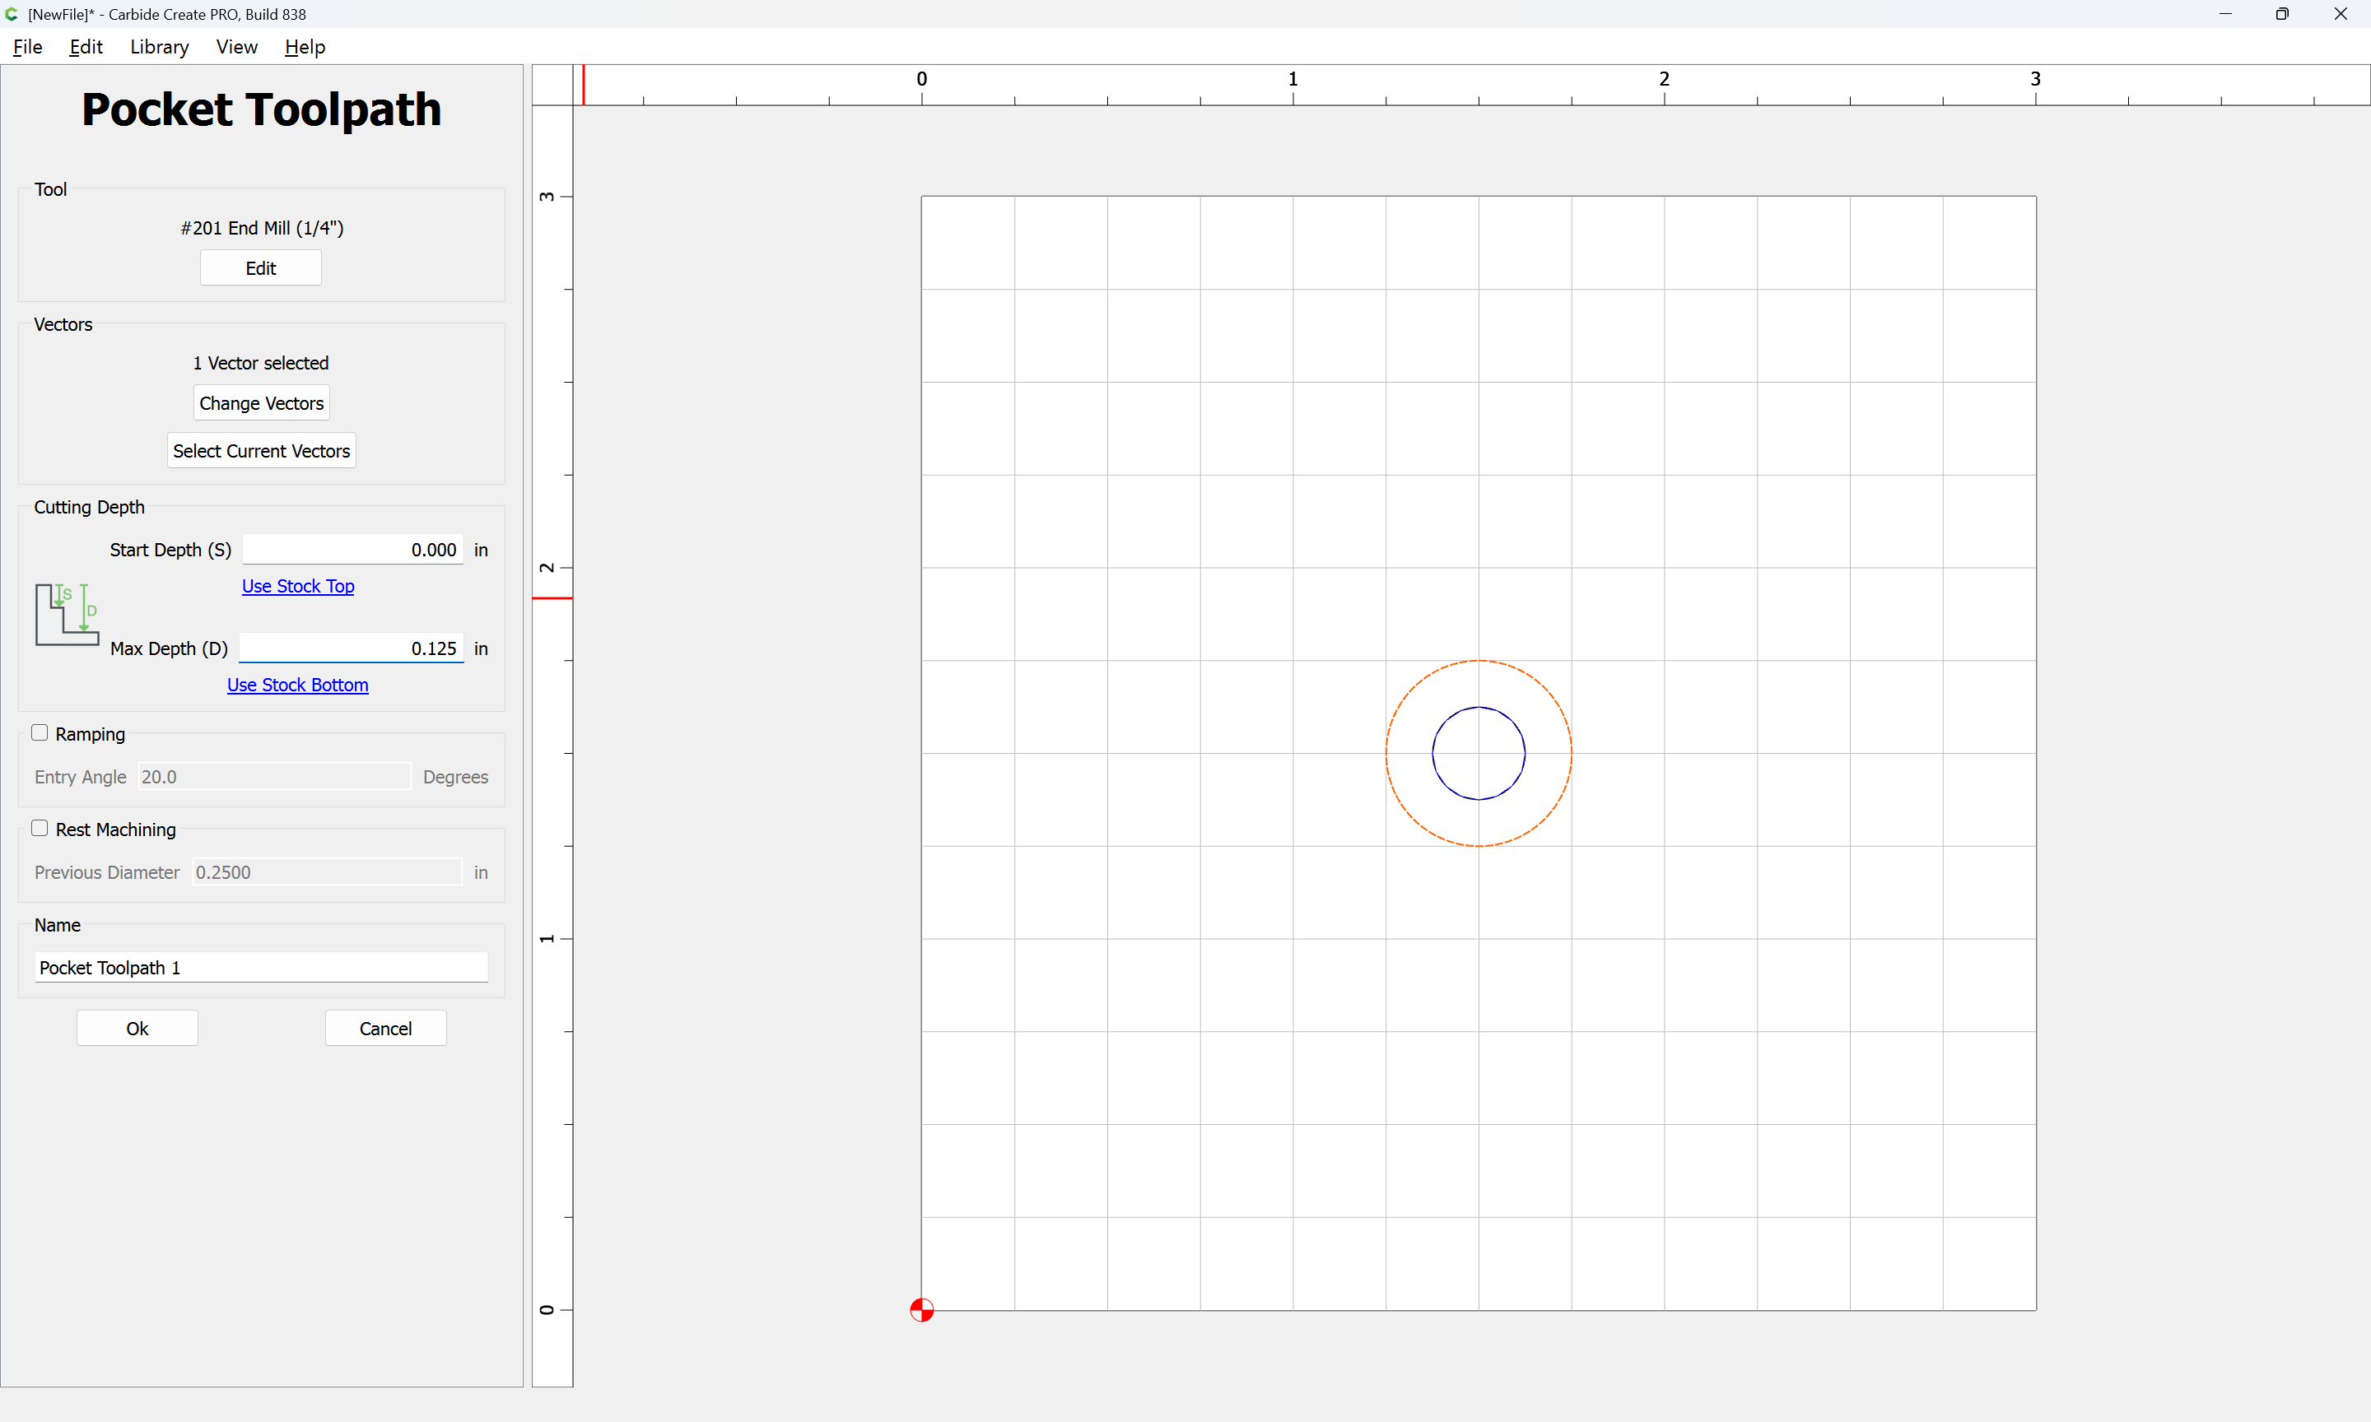Click the Max Depth input field

click(x=351, y=648)
